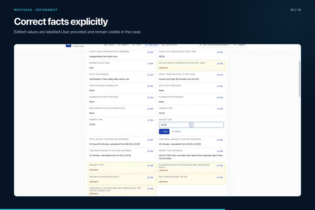This screenshot has height=210, width=315.
Task: Click '25 minutes, calculated from 20:30 to 20:55'
Action: (x=180, y=144)
